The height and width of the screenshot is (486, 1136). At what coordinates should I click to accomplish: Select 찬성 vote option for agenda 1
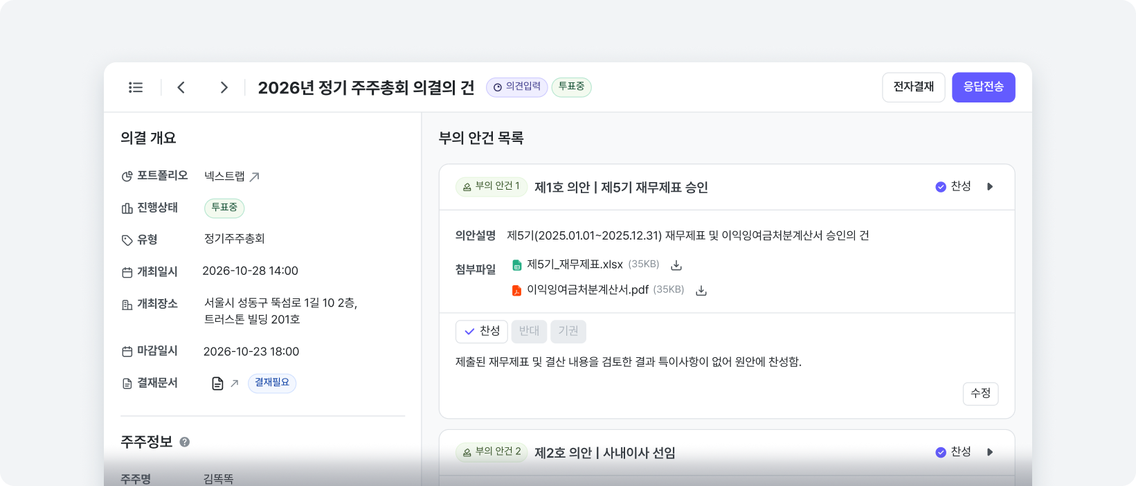pos(482,332)
